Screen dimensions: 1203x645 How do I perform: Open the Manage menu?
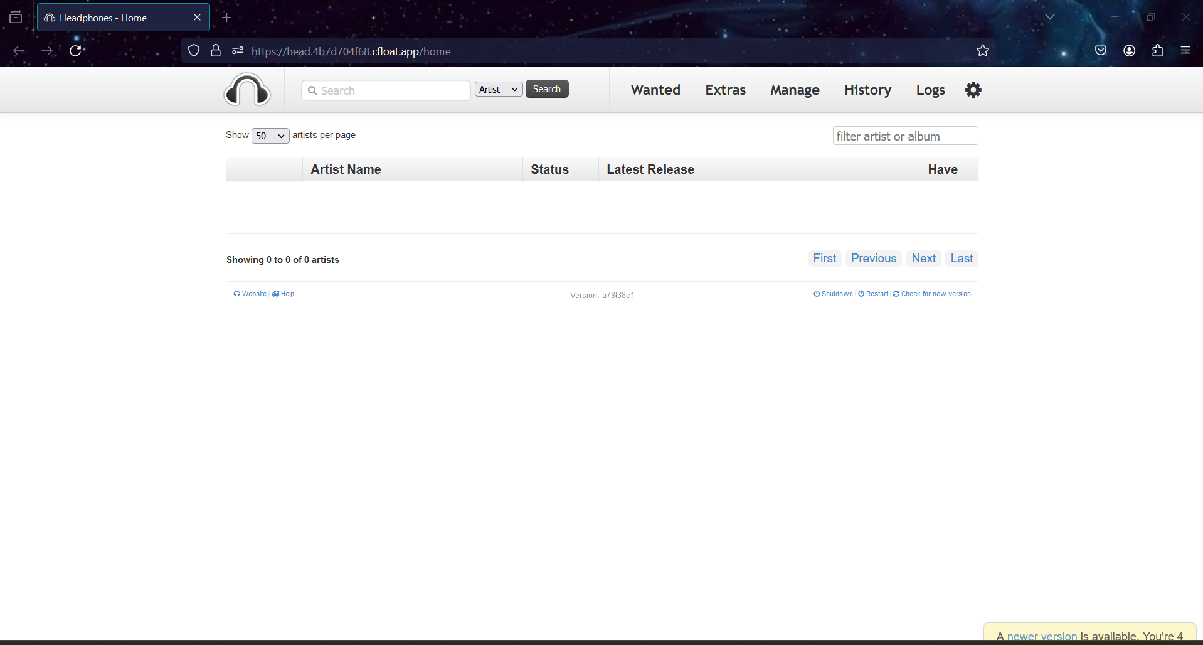(795, 90)
